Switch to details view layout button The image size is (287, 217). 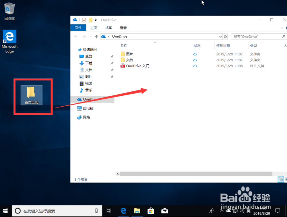point(281,179)
